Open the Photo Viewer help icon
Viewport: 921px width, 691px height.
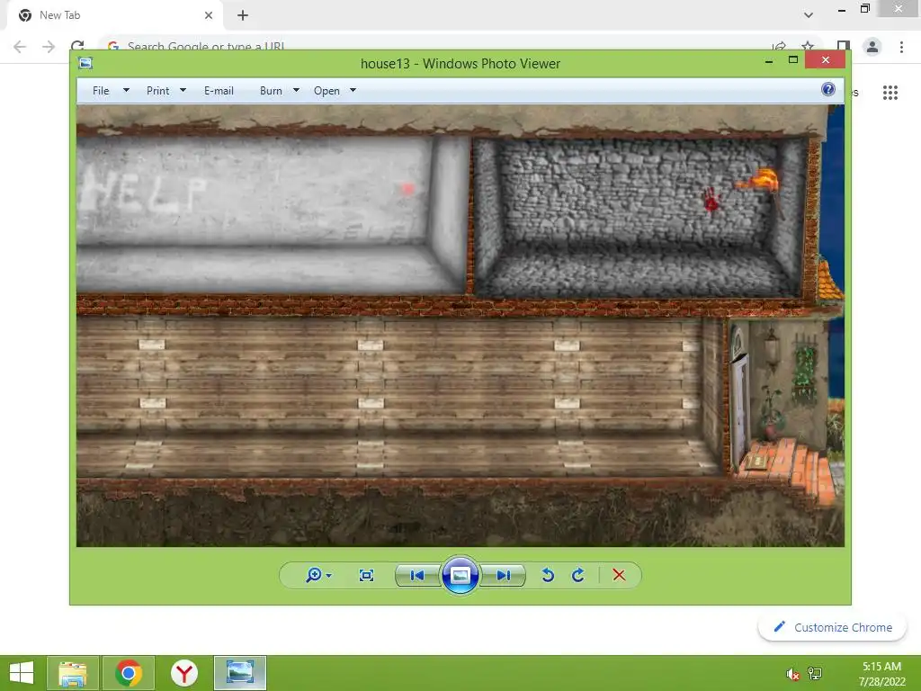point(828,89)
